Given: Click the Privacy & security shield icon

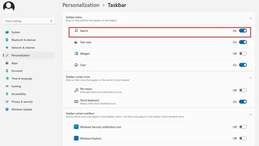Looking at the screenshot, I should [x=7, y=102].
